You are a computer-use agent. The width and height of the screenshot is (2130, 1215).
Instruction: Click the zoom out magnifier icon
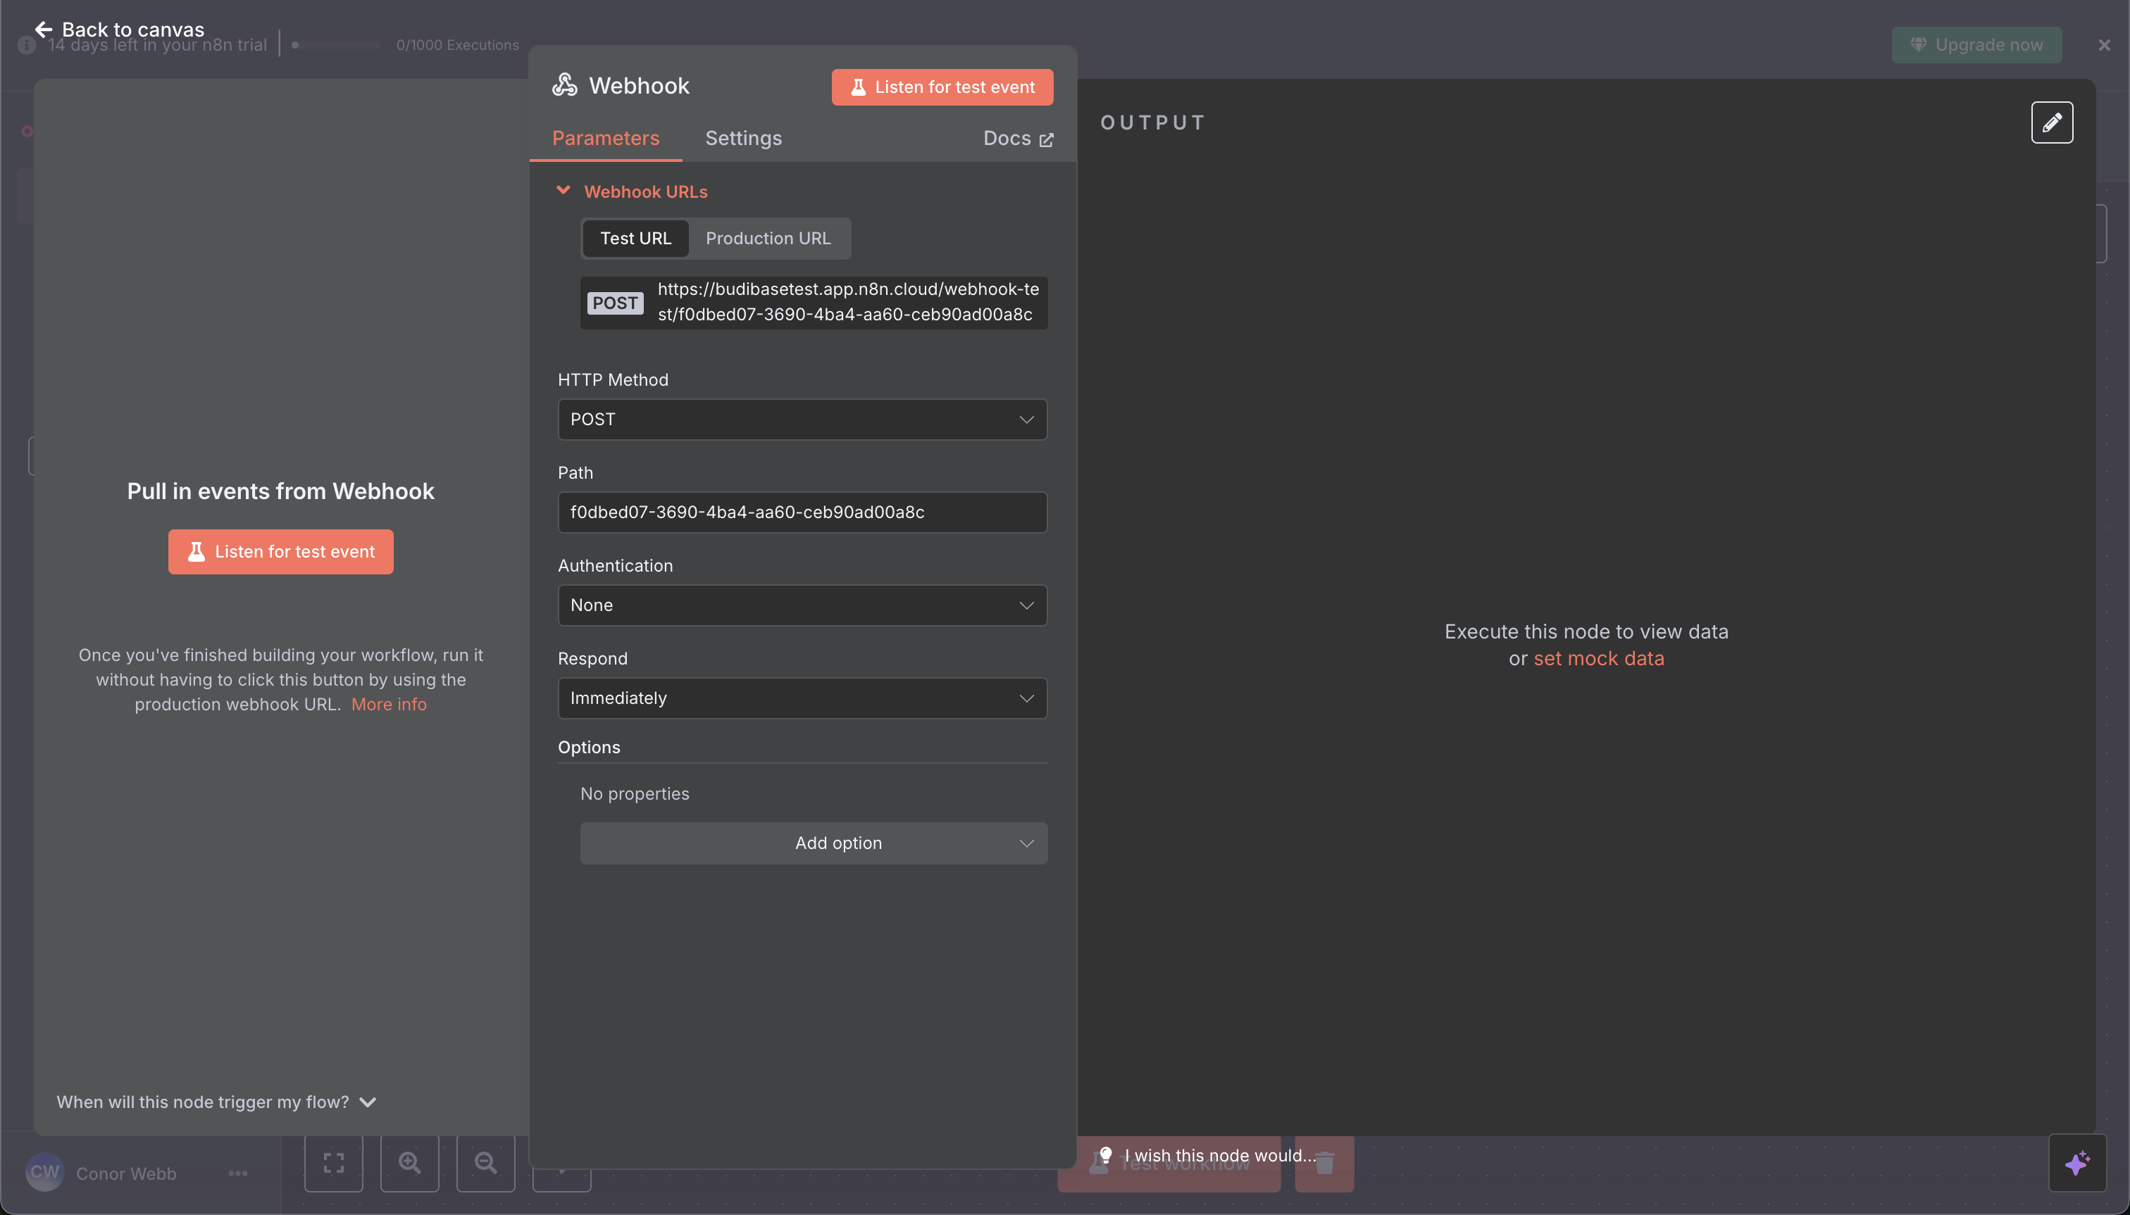click(485, 1162)
